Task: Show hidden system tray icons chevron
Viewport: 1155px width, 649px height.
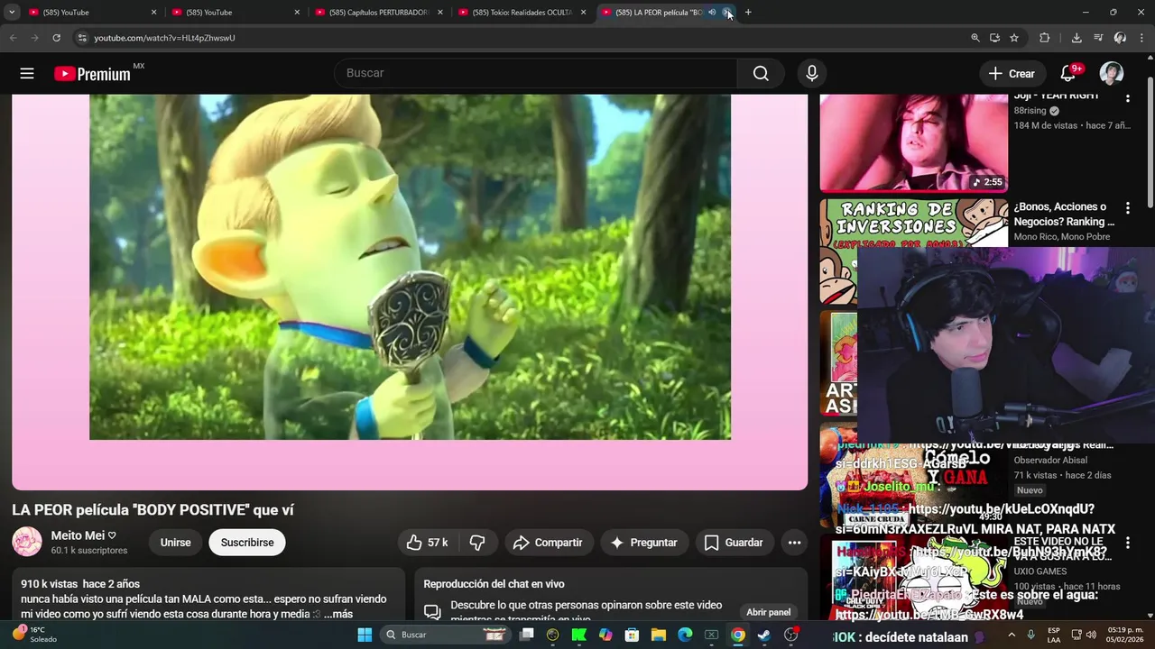Action: click(x=1011, y=635)
